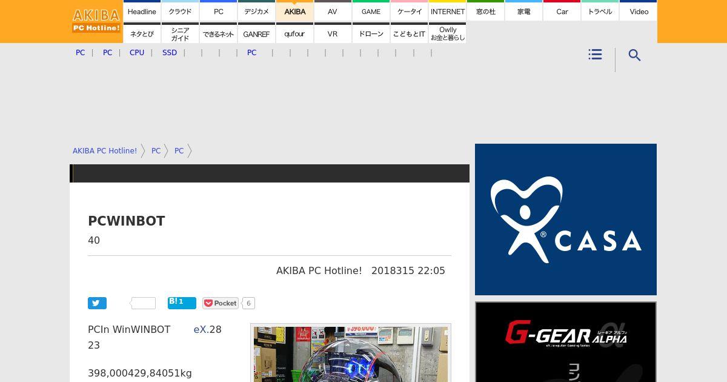
Task: Click the Facebook like count box
Action: (x=144, y=303)
